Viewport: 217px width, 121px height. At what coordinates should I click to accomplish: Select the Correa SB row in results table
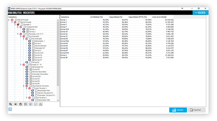[x=117, y=58]
